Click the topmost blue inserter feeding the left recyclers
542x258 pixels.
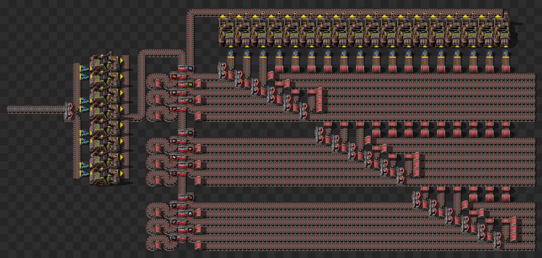point(85,68)
